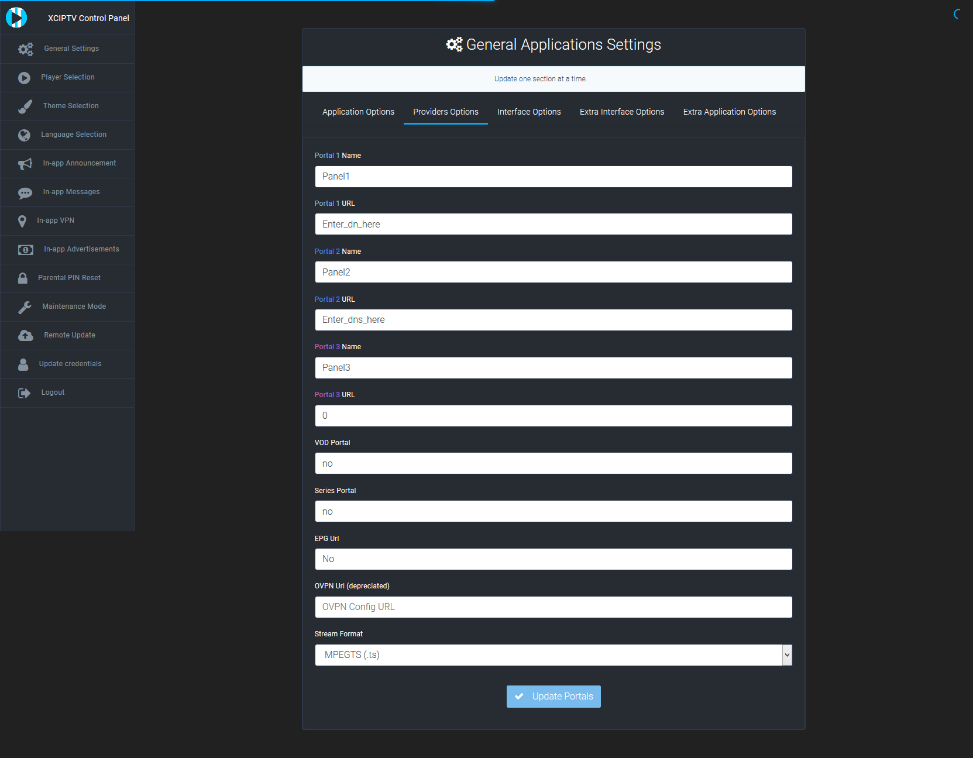Image resolution: width=973 pixels, height=758 pixels.
Task: Click the XCIPTV logo icon
Action: pyautogui.click(x=16, y=18)
